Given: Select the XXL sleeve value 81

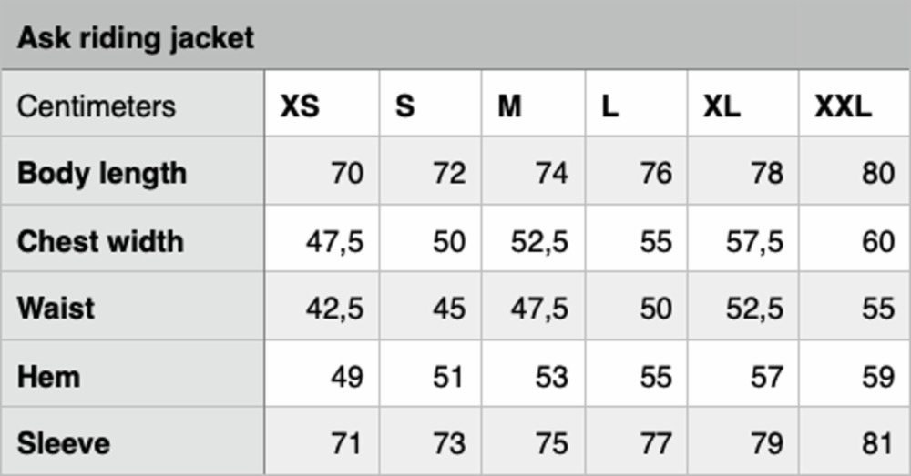Looking at the screenshot, I should [x=878, y=443].
